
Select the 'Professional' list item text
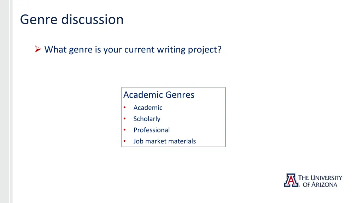[151, 130]
